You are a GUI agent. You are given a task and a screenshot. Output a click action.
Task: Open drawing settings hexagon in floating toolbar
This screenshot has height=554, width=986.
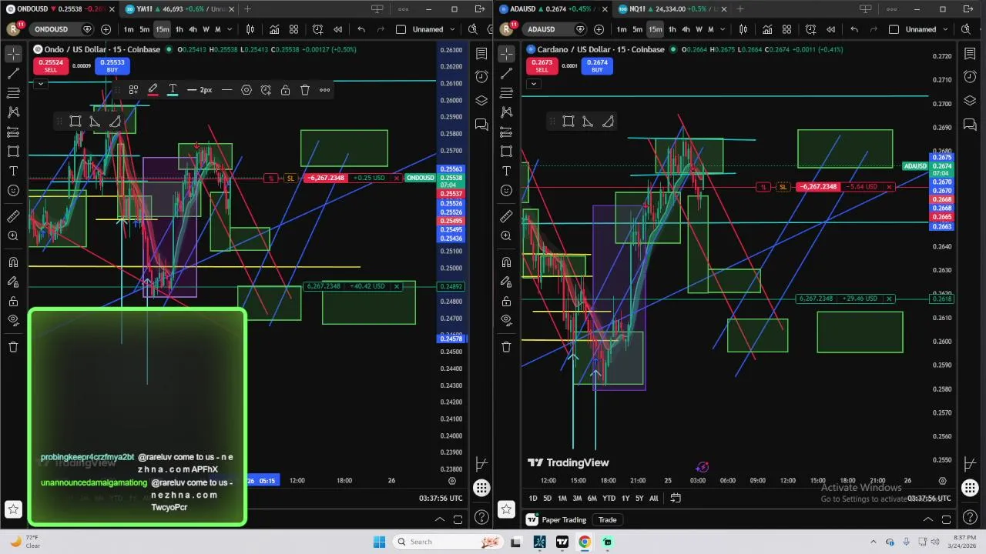pos(246,90)
